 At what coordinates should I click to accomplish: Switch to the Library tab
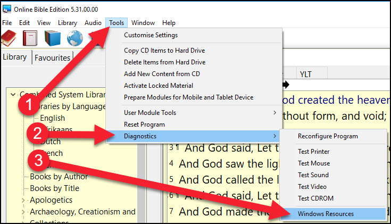coord(15,57)
